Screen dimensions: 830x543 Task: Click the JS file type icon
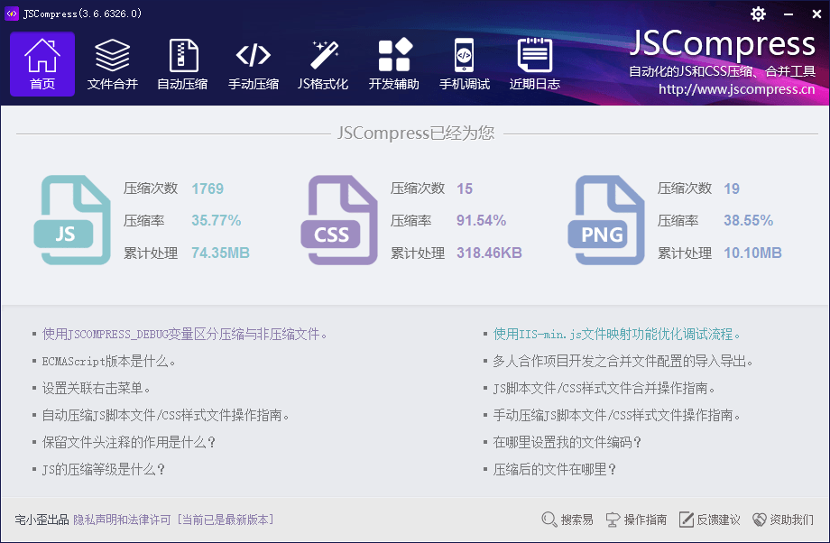click(x=72, y=220)
